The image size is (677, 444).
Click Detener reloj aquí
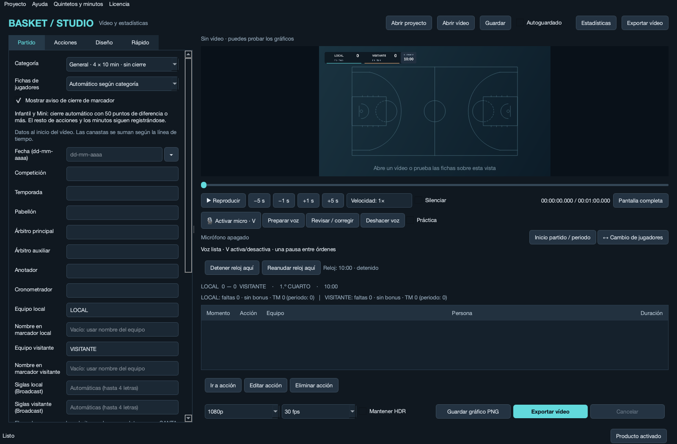[x=232, y=268]
